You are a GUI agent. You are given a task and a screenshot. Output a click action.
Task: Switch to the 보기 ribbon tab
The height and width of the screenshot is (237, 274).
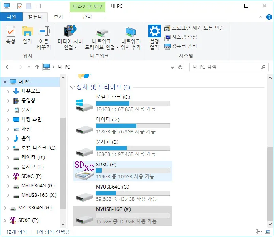[x=58, y=17]
